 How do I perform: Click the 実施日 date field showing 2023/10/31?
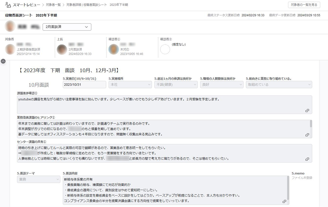[x=84, y=85]
